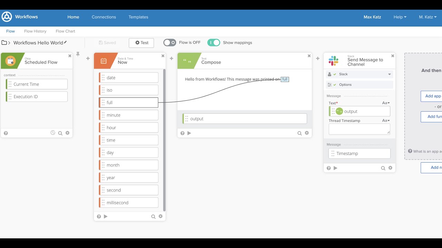Open the schedule clock icon on Scheduled Flow
The width and height of the screenshot is (442, 248).
click(53, 133)
